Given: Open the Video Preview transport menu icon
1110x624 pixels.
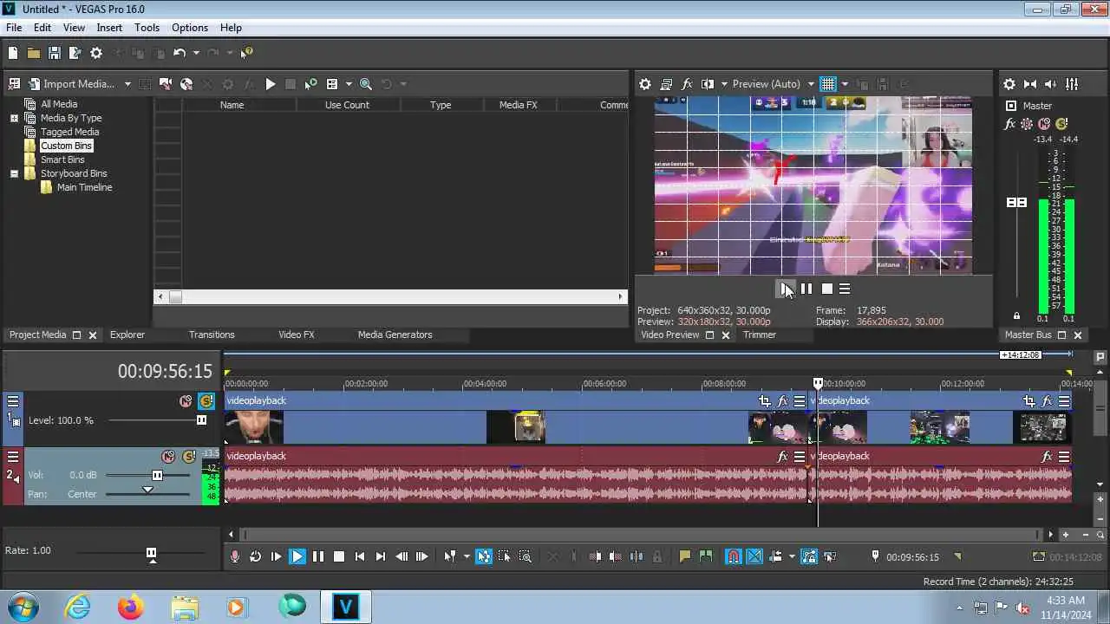Looking at the screenshot, I should 845,289.
